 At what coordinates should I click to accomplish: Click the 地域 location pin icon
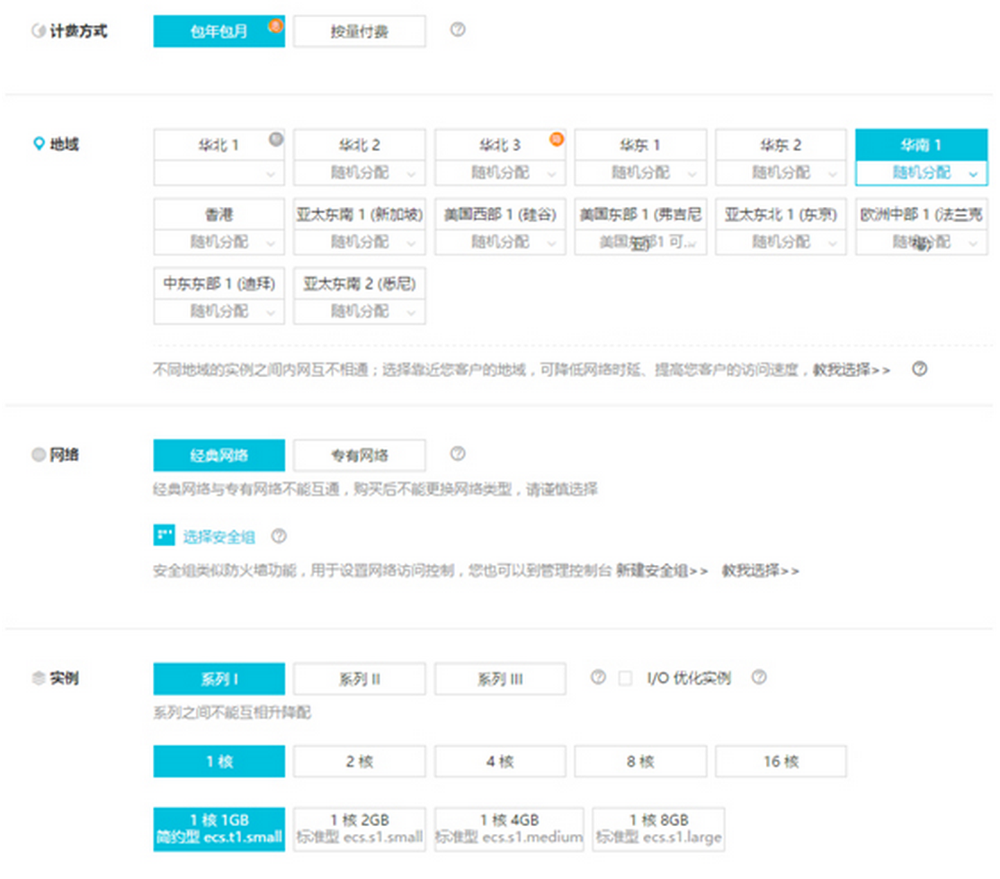pyautogui.click(x=38, y=143)
